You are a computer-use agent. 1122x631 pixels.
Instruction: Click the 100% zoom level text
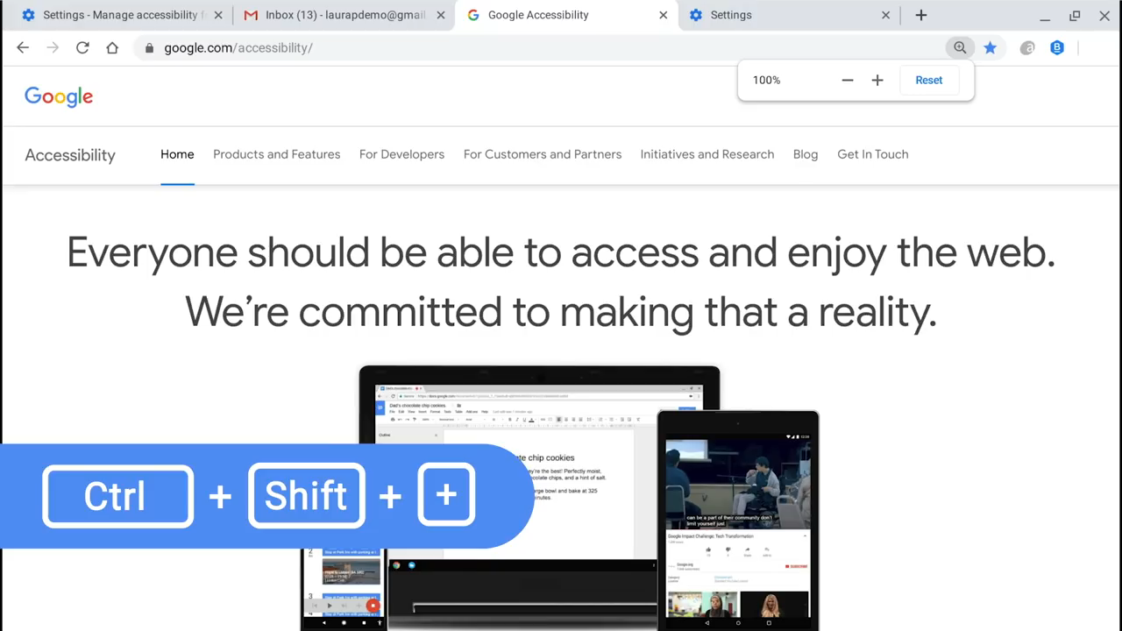(766, 80)
